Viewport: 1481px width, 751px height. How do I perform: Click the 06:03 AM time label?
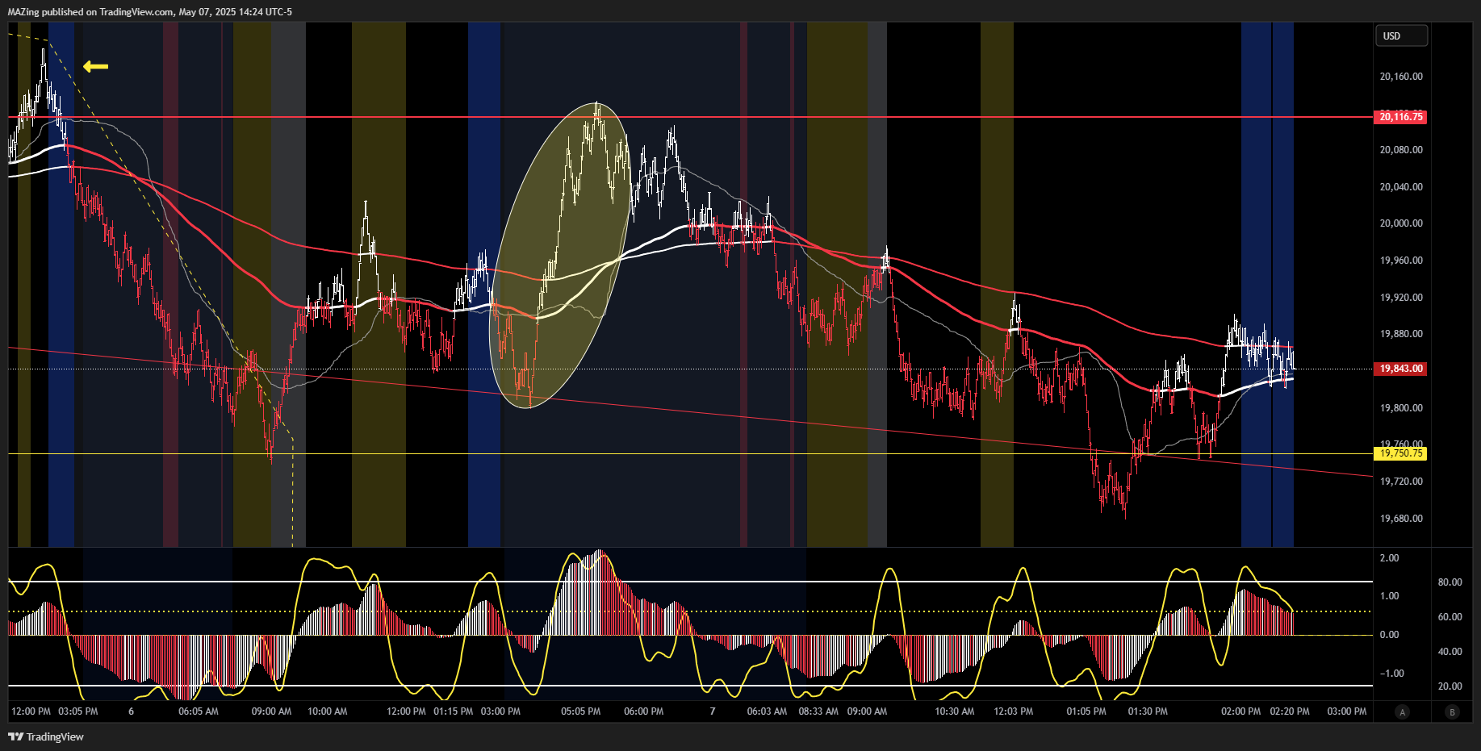pos(767,711)
